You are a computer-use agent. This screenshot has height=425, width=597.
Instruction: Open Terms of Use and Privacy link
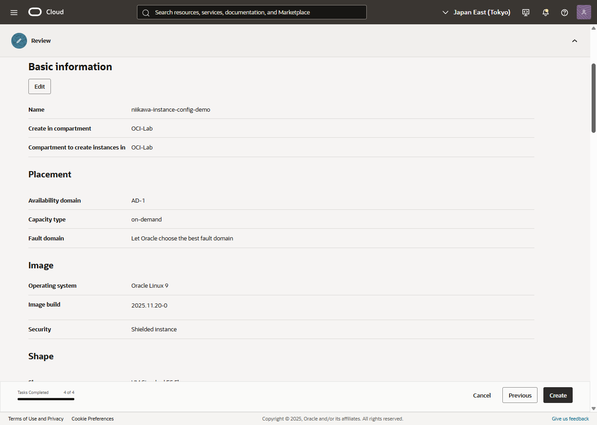36,419
